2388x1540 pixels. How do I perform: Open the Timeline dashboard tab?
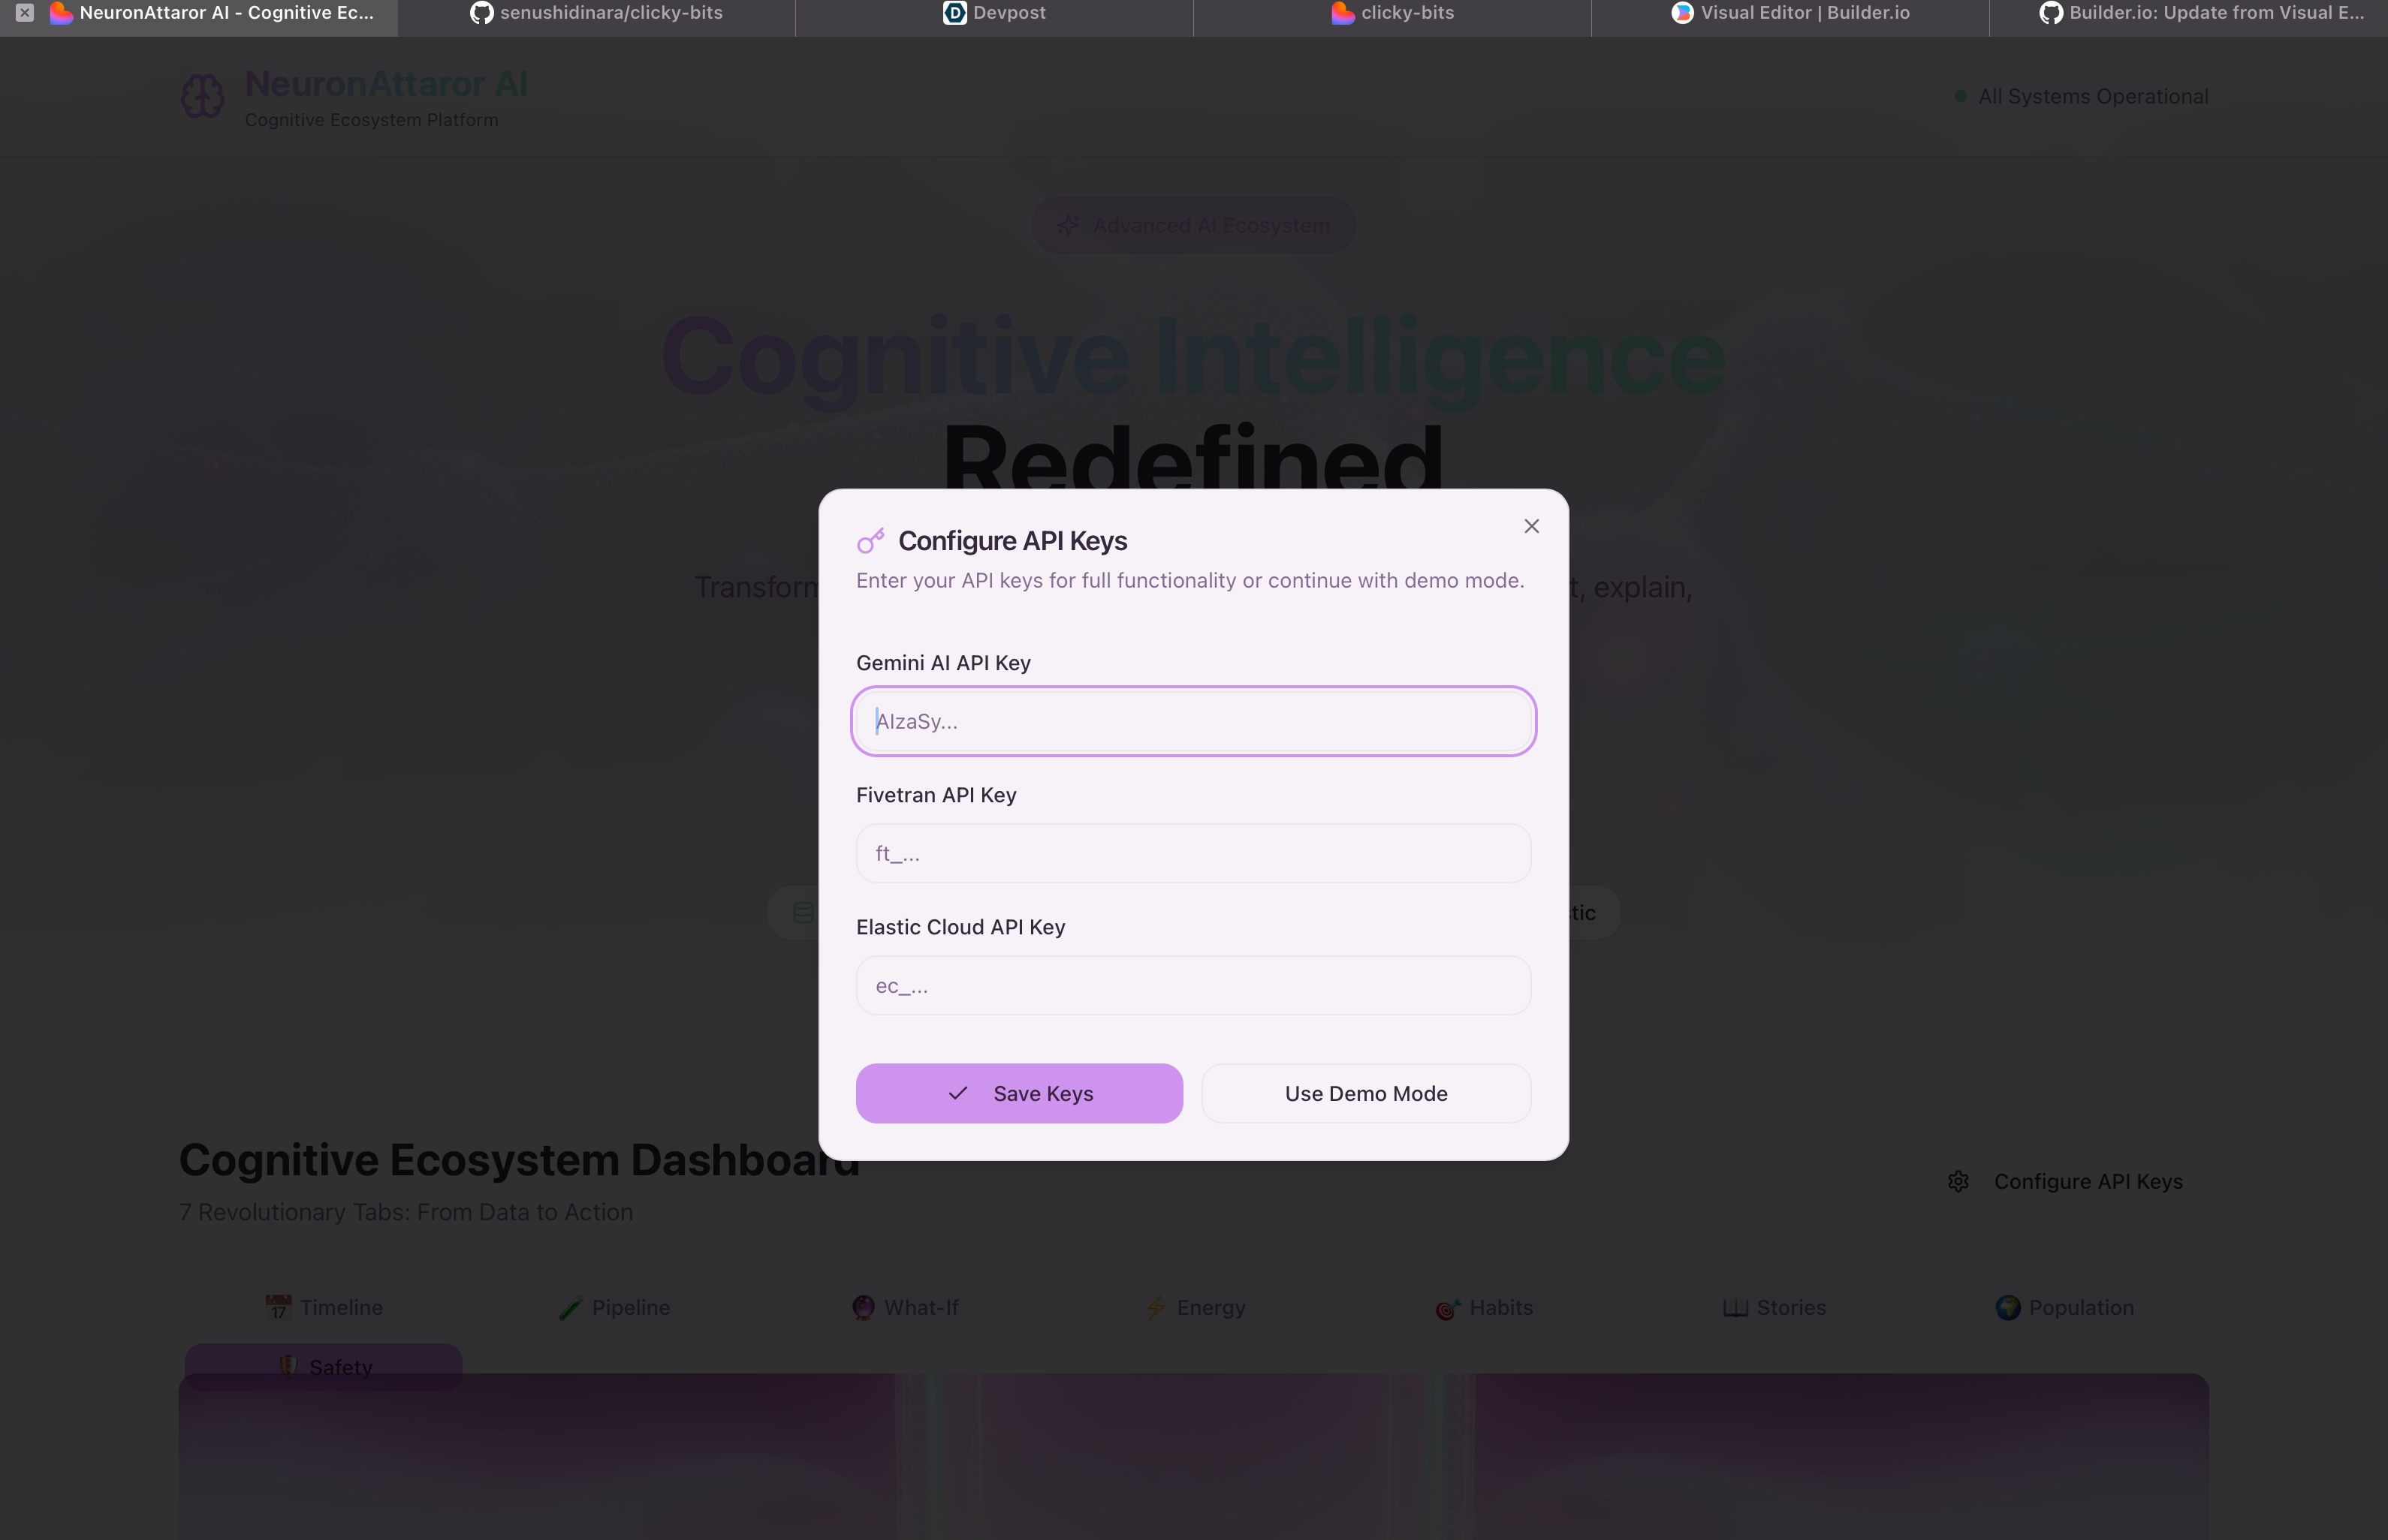click(x=324, y=1307)
